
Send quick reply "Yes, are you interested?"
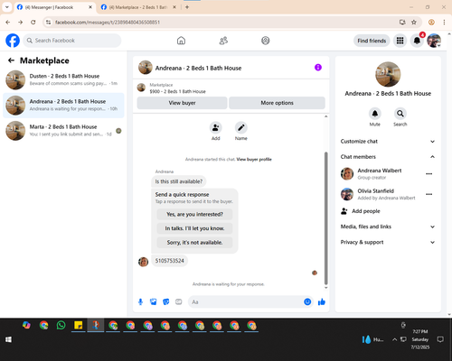pyautogui.click(x=194, y=214)
